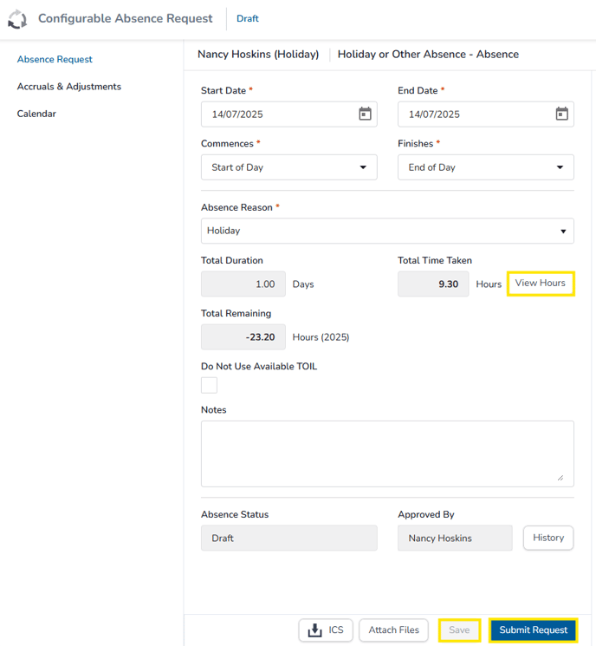Select Absence Request in sidebar
This screenshot has height=646, width=596.
pyautogui.click(x=55, y=59)
